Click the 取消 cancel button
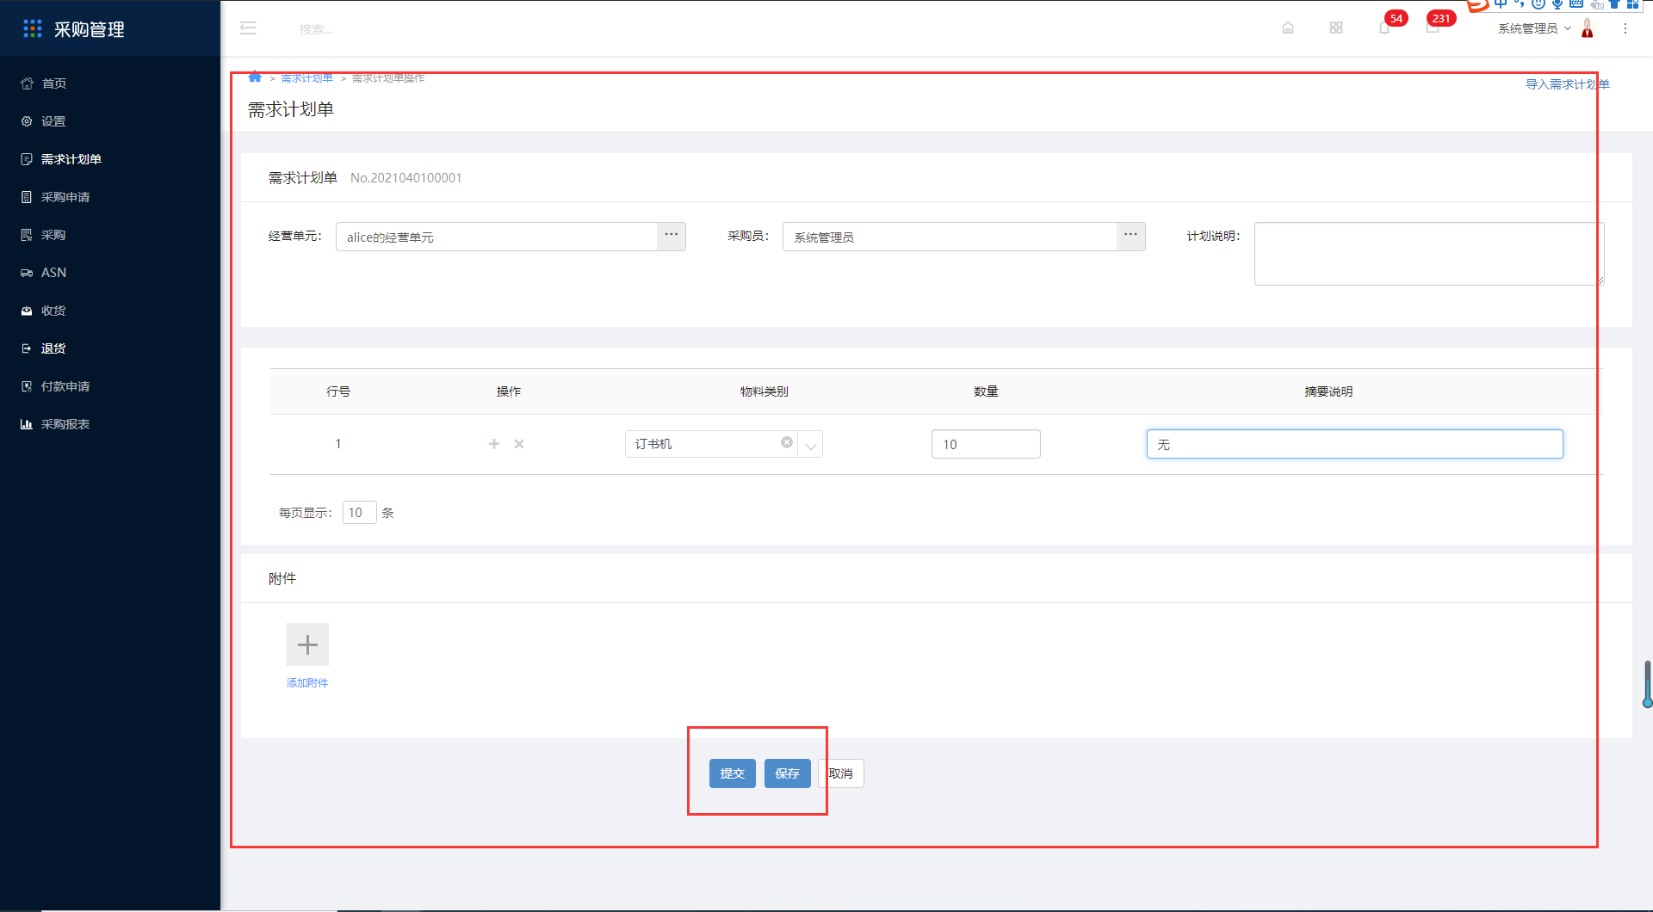Image resolution: width=1653 pixels, height=912 pixels. (x=841, y=773)
